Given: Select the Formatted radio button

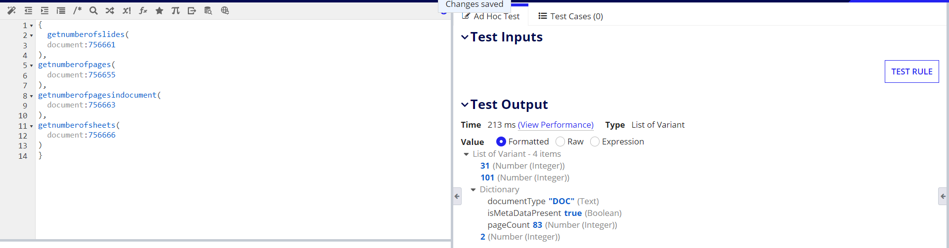Looking at the screenshot, I should (x=501, y=142).
